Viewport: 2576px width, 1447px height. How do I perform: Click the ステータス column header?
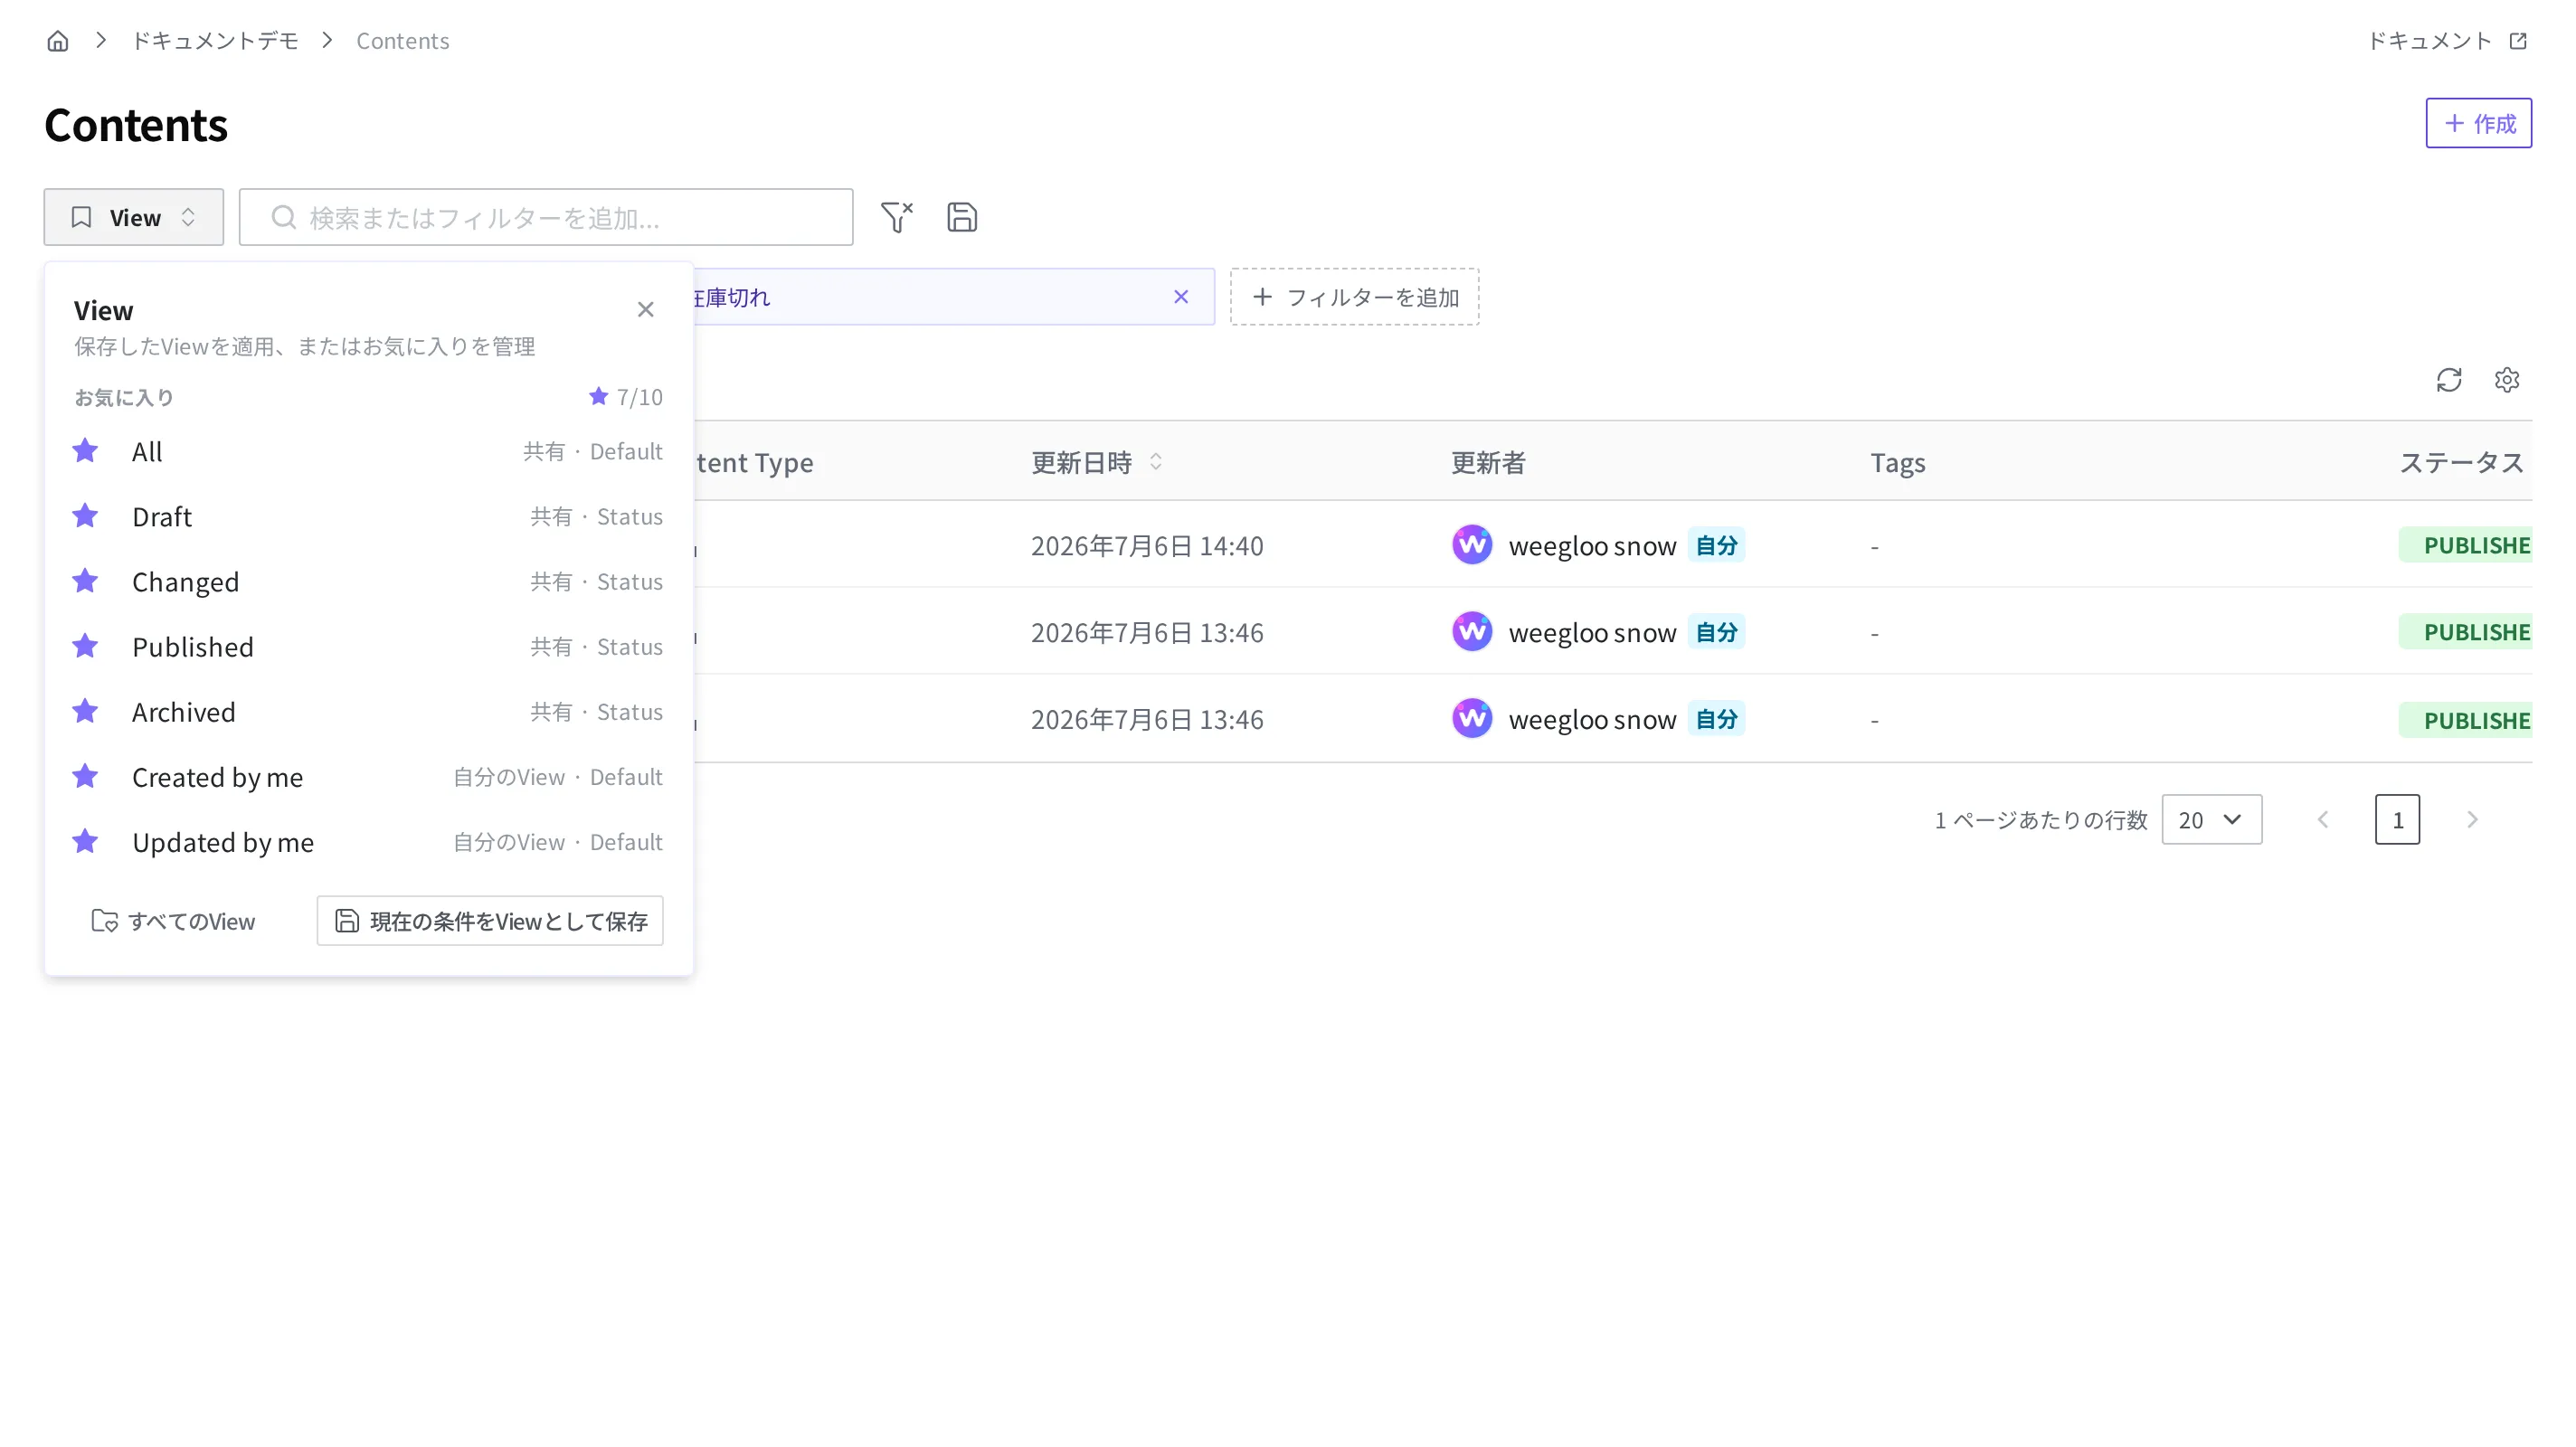(2463, 462)
